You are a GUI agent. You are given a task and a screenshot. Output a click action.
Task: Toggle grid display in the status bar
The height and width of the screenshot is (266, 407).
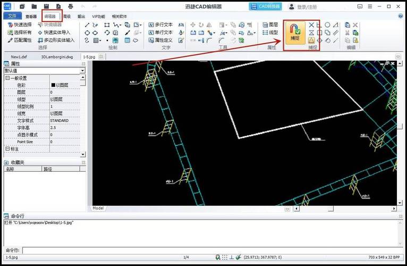[x=225, y=257]
